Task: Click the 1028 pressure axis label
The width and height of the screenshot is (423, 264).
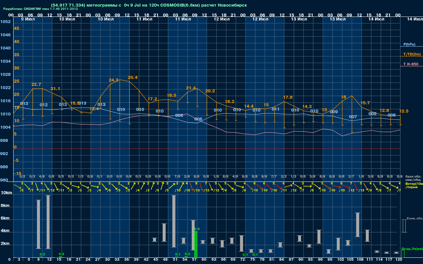Action: [5, 75]
